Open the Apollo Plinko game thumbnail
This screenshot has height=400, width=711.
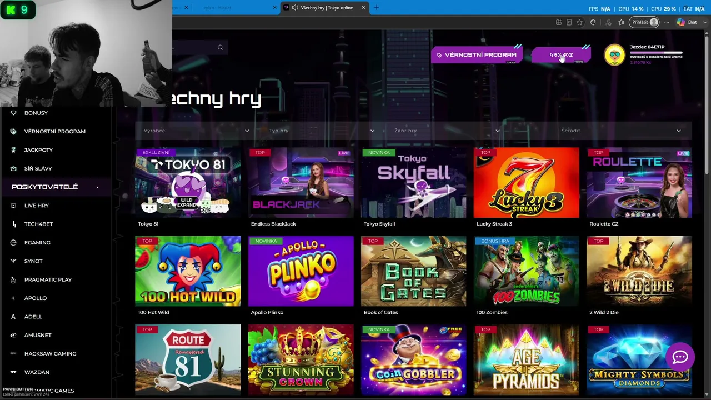(301, 271)
